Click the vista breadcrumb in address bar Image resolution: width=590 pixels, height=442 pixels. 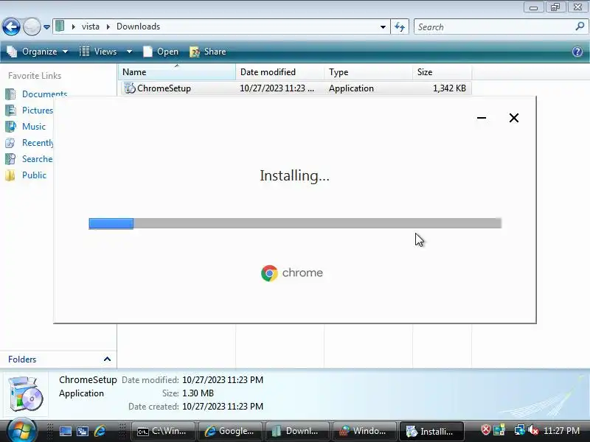pos(90,27)
